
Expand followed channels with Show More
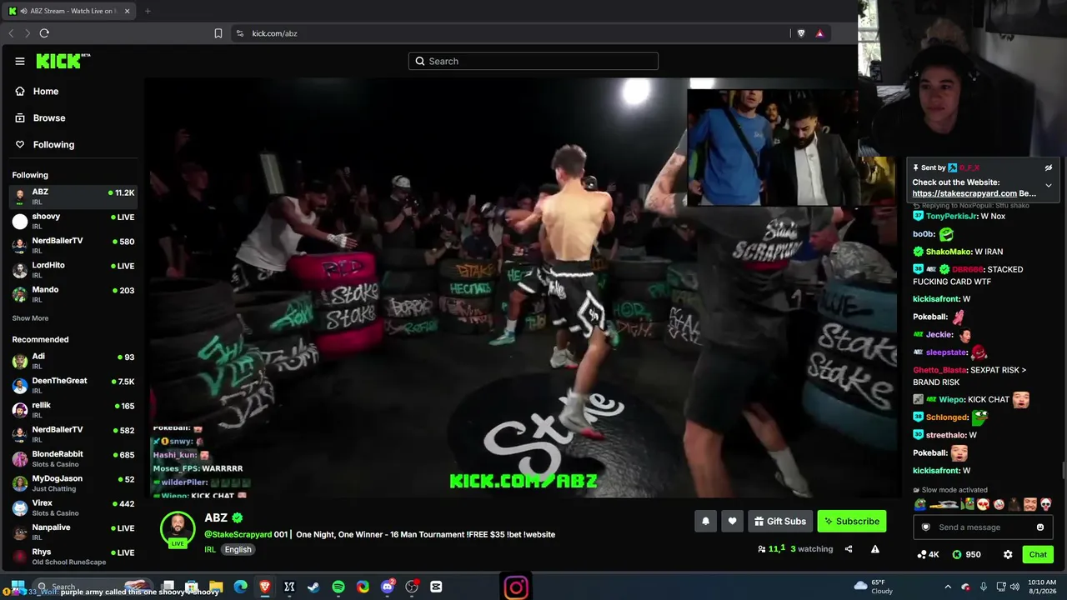click(30, 318)
